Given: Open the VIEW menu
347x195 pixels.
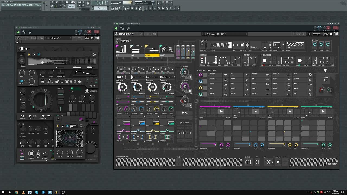Looking at the screenshot, I should click(x=24, y=5).
